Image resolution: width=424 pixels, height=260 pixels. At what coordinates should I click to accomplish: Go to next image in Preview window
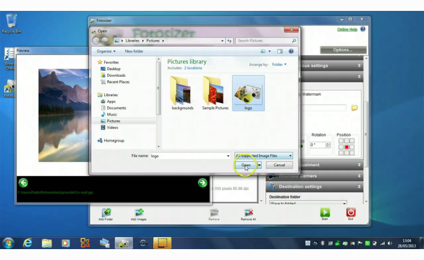tap(202, 183)
